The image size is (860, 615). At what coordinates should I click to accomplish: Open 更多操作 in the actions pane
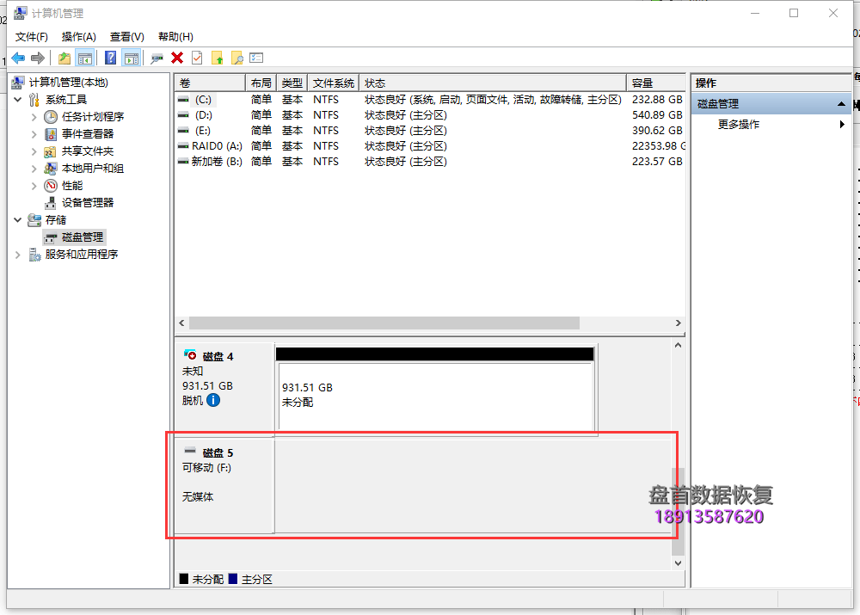pyautogui.click(x=739, y=125)
